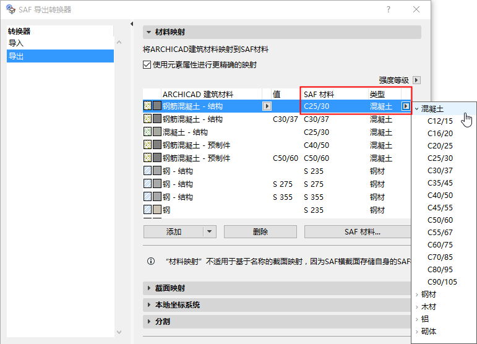The width and height of the screenshot is (477, 344).
Task: Click 钢 - 结构 row with value S 275
Action: coord(277,184)
